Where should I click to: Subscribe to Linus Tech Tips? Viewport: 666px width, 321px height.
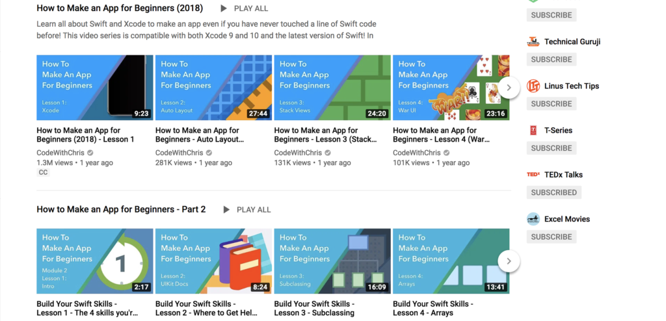(x=552, y=103)
